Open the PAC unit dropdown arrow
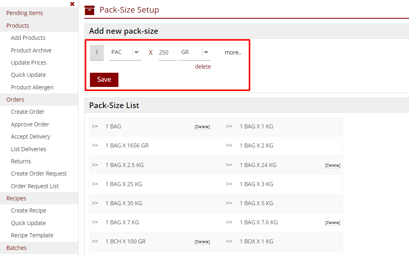 tap(137, 52)
